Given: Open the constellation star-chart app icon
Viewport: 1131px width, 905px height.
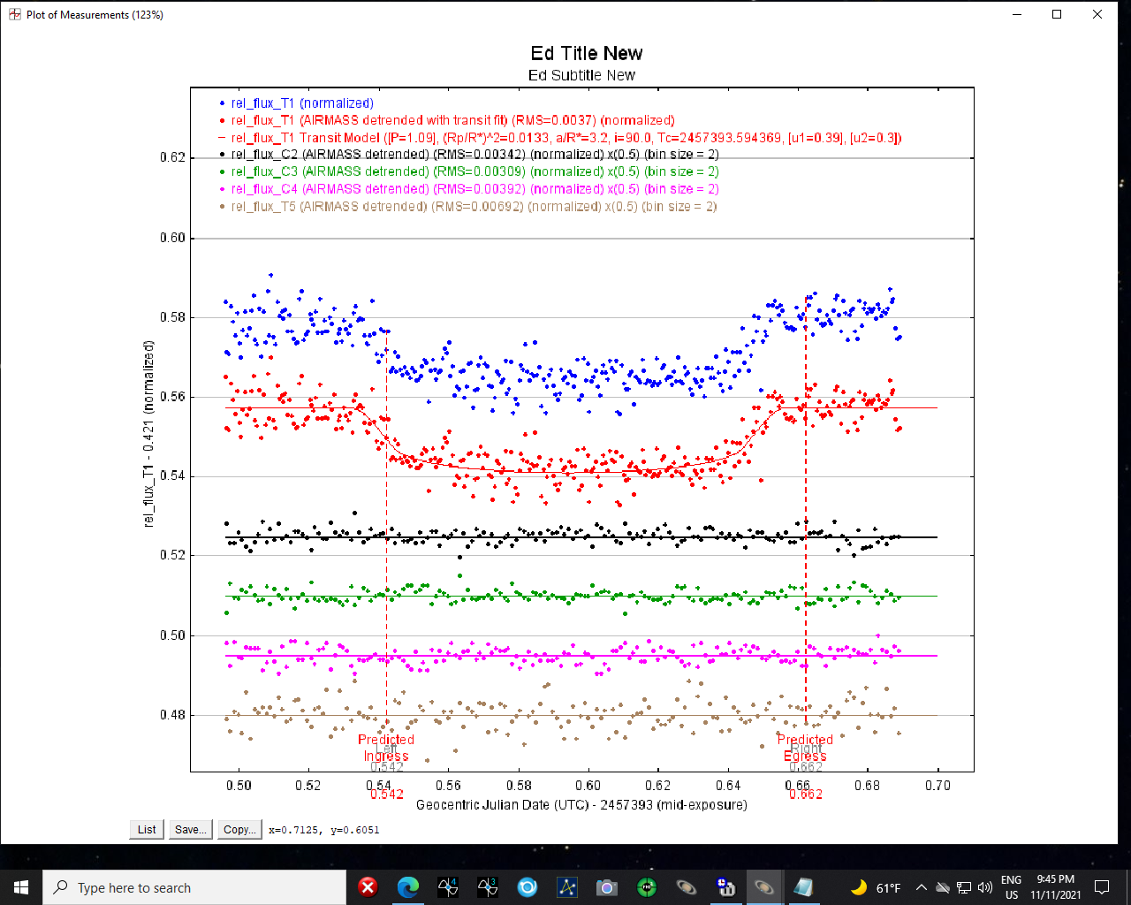Looking at the screenshot, I should pos(567,886).
